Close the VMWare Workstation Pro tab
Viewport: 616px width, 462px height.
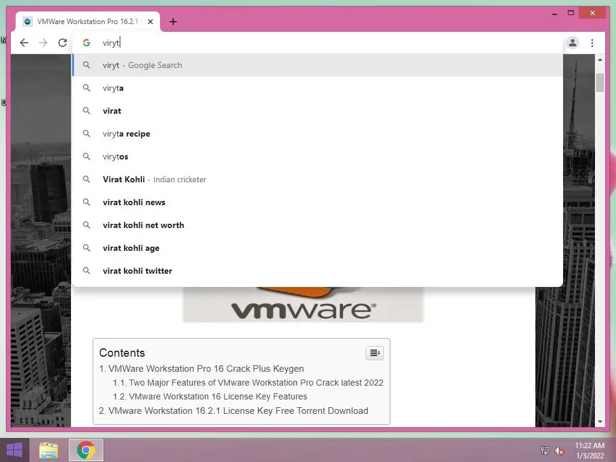pos(150,22)
